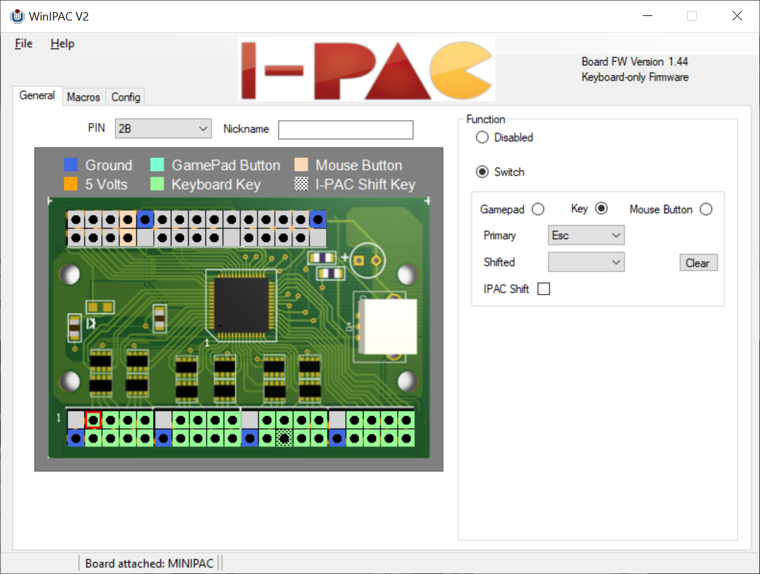Screen dimensions: 760x574
Task: Click the I-PAC logo banner
Action: (367, 69)
